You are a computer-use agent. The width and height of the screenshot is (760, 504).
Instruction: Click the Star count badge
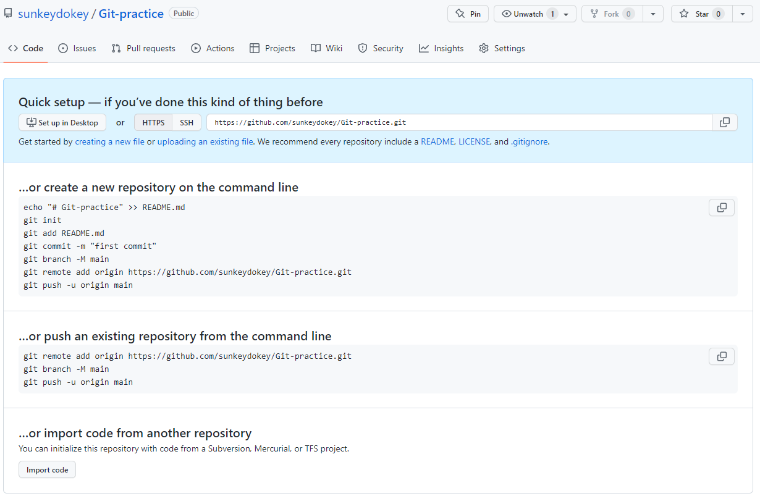pos(717,14)
